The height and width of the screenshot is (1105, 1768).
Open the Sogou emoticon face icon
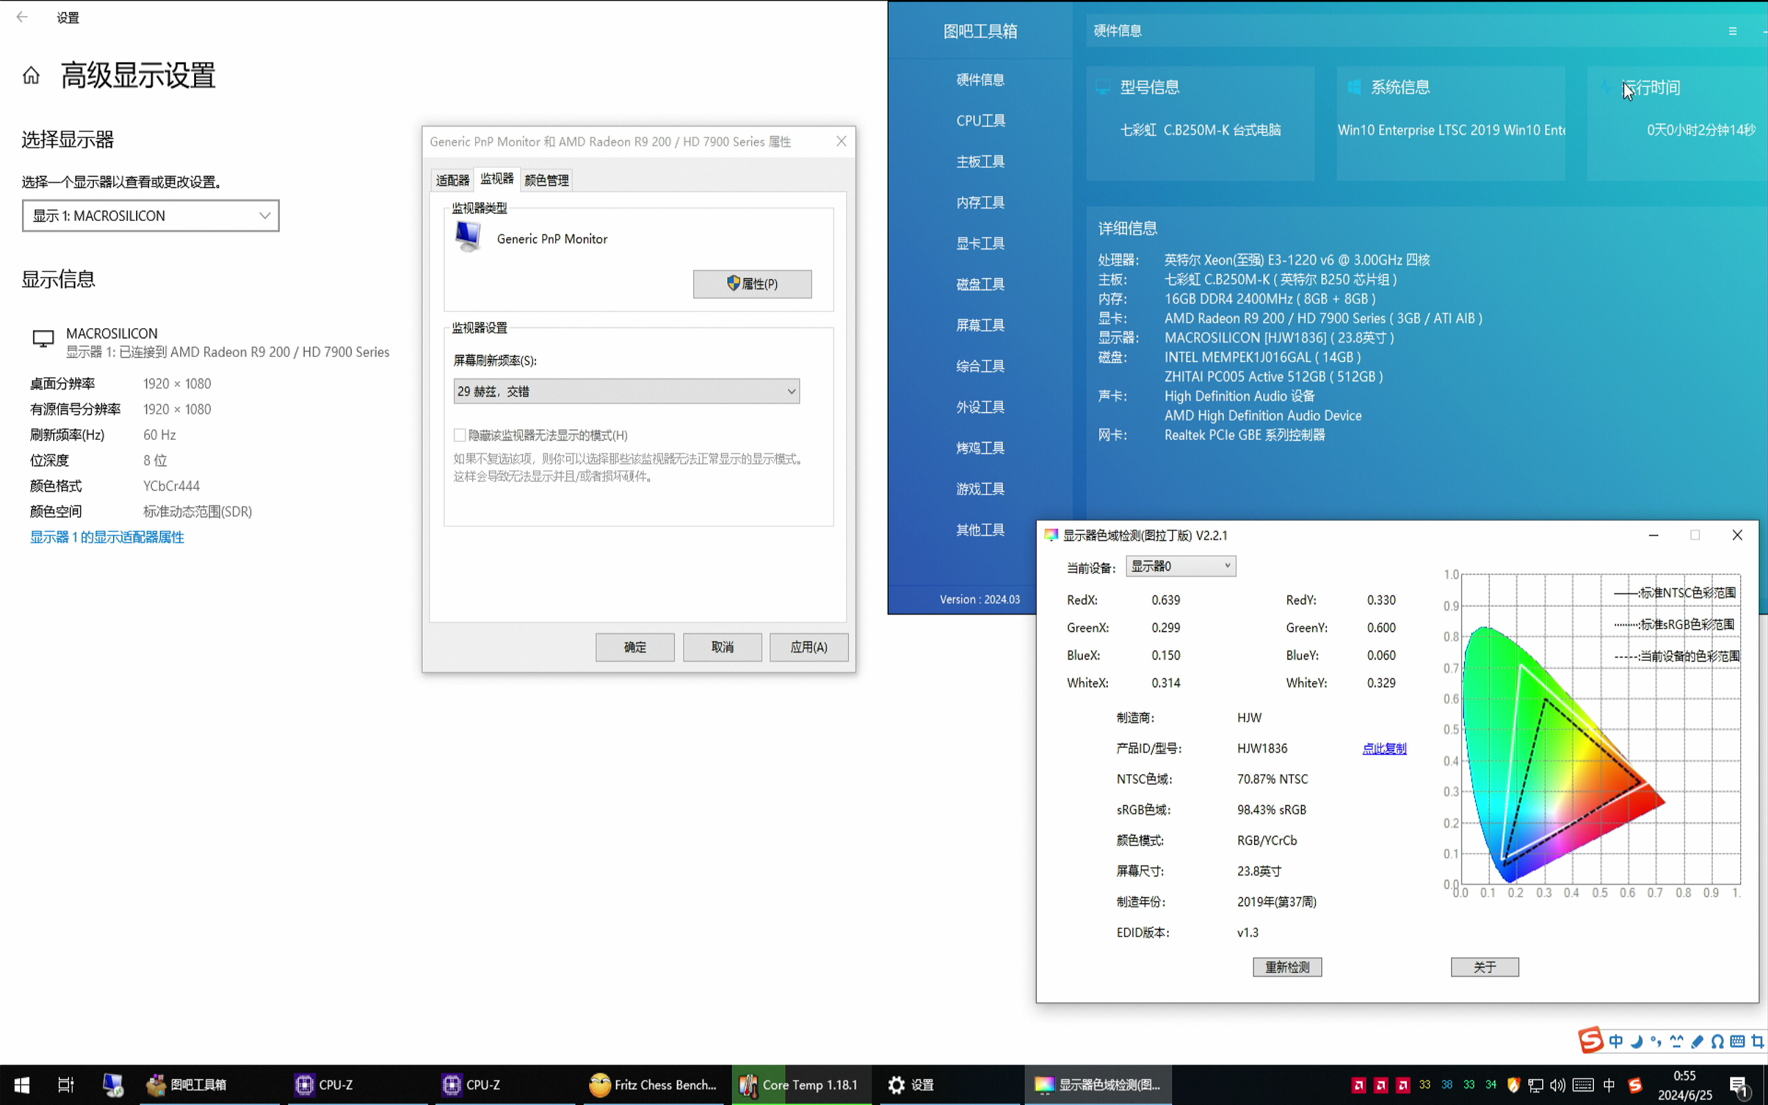1677,1041
